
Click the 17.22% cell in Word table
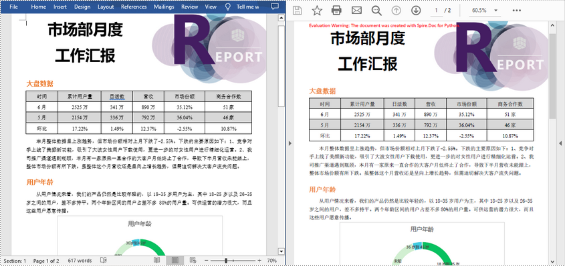pos(80,129)
